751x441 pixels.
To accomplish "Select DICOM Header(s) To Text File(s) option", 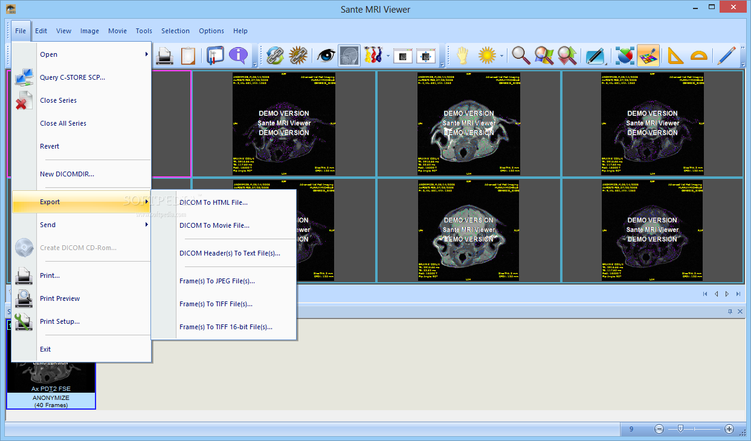I will point(224,253).
